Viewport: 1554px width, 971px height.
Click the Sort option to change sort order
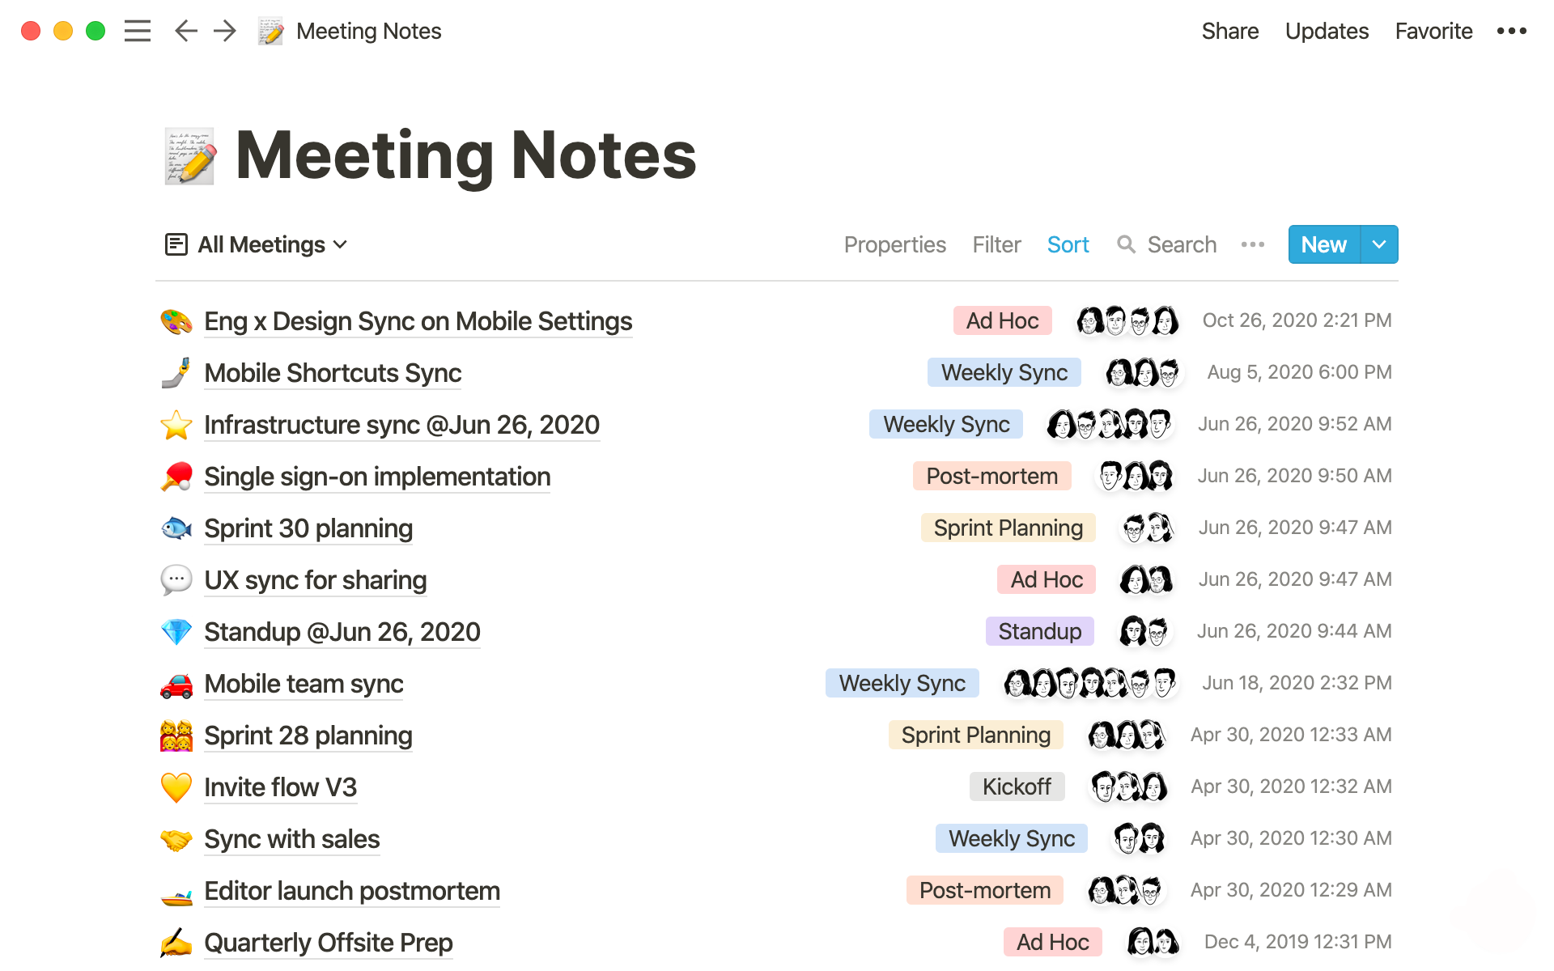[1068, 244]
